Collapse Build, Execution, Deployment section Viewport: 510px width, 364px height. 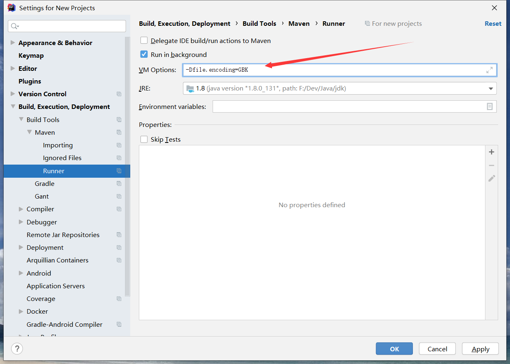(x=13, y=106)
